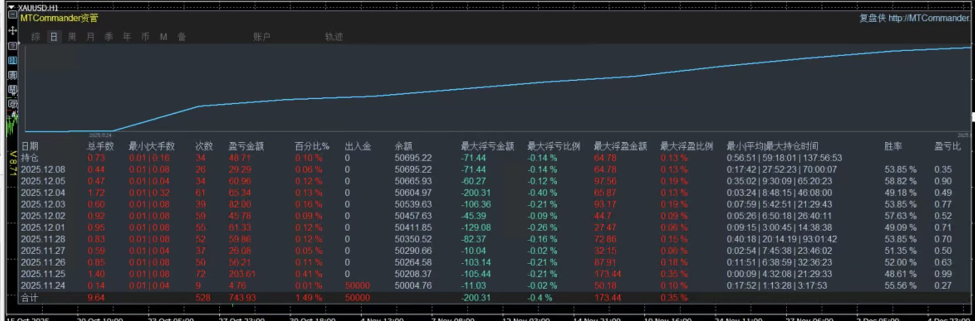Select the 日 daily tab

54,37
